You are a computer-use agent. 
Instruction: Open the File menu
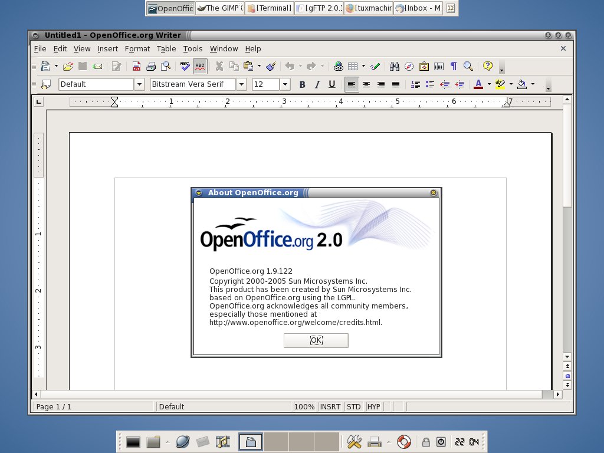click(40, 49)
